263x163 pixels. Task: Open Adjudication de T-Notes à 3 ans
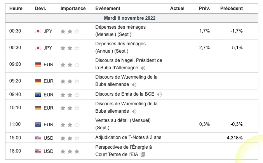128,137
